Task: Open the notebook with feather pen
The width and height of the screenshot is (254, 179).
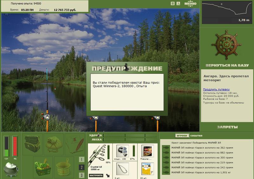Action: [x=75, y=144]
